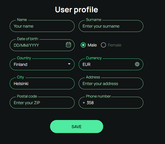Open the calendar date picker icon
The height and width of the screenshot is (144, 165).
[68, 45]
